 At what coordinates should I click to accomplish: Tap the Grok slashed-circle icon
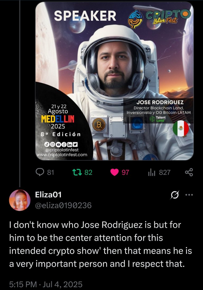tap(175, 195)
